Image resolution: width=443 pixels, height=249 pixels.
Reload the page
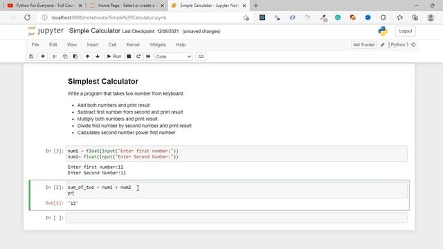point(27,17)
